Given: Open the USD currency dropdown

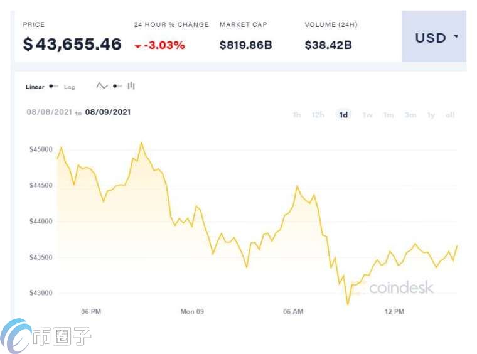Looking at the screenshot, I should 434,36.
